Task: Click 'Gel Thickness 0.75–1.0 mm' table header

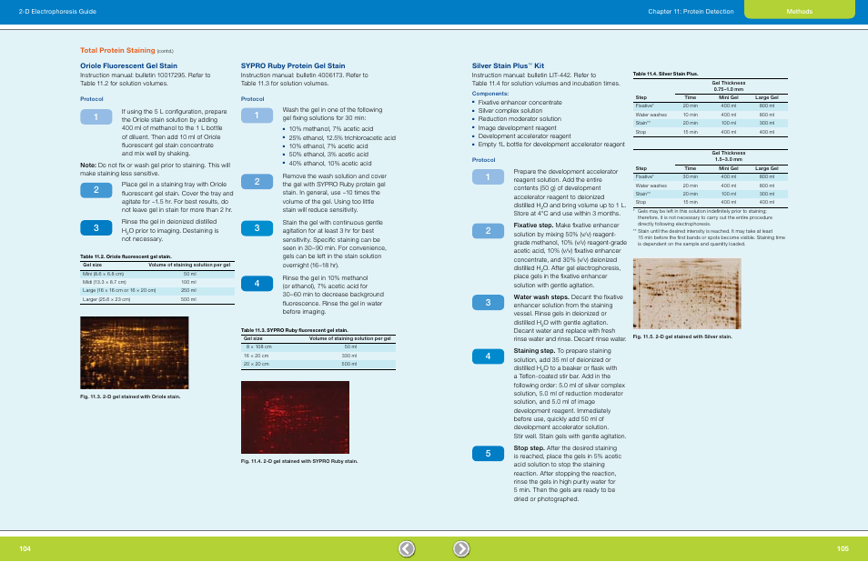Action: [729, 85]
